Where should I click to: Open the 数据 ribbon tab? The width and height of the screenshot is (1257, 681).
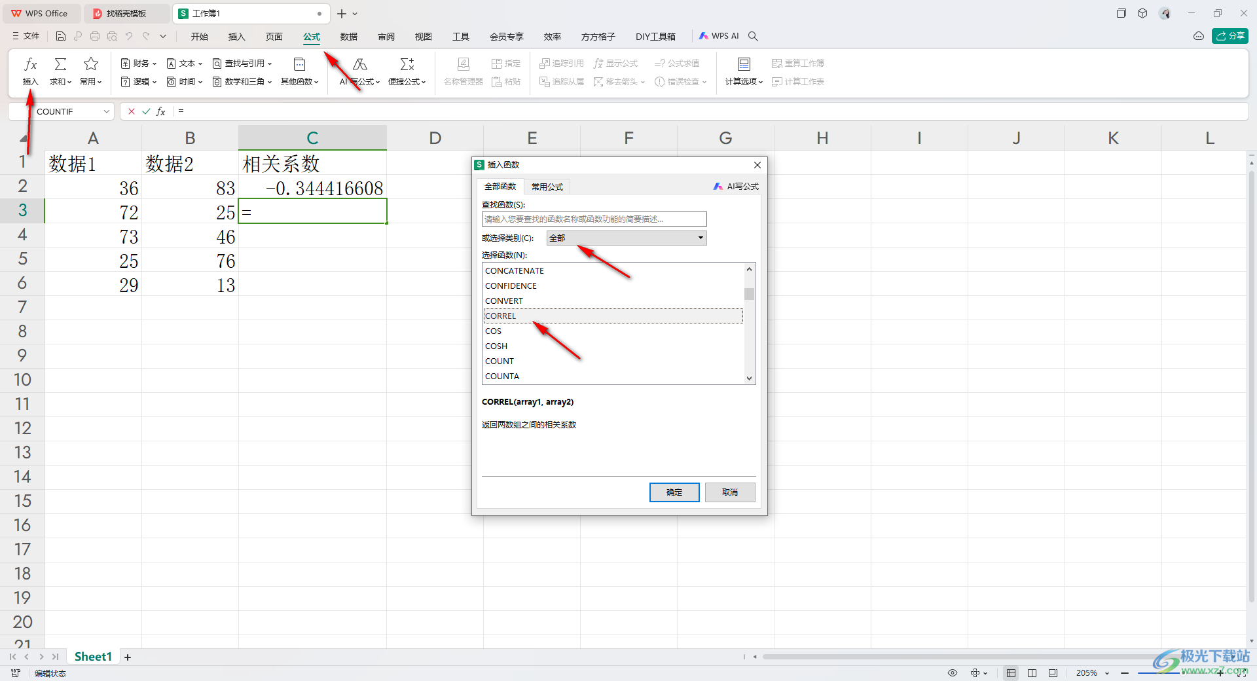[x=349, y=37]
